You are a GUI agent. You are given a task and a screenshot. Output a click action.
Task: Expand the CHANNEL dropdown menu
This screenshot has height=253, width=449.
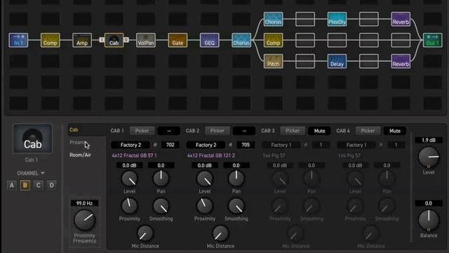point(31,174)
